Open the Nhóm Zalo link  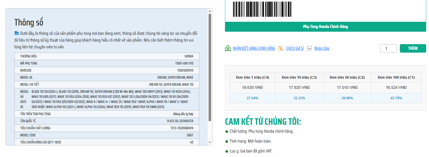pyautogui.click(x=322, y=48)
